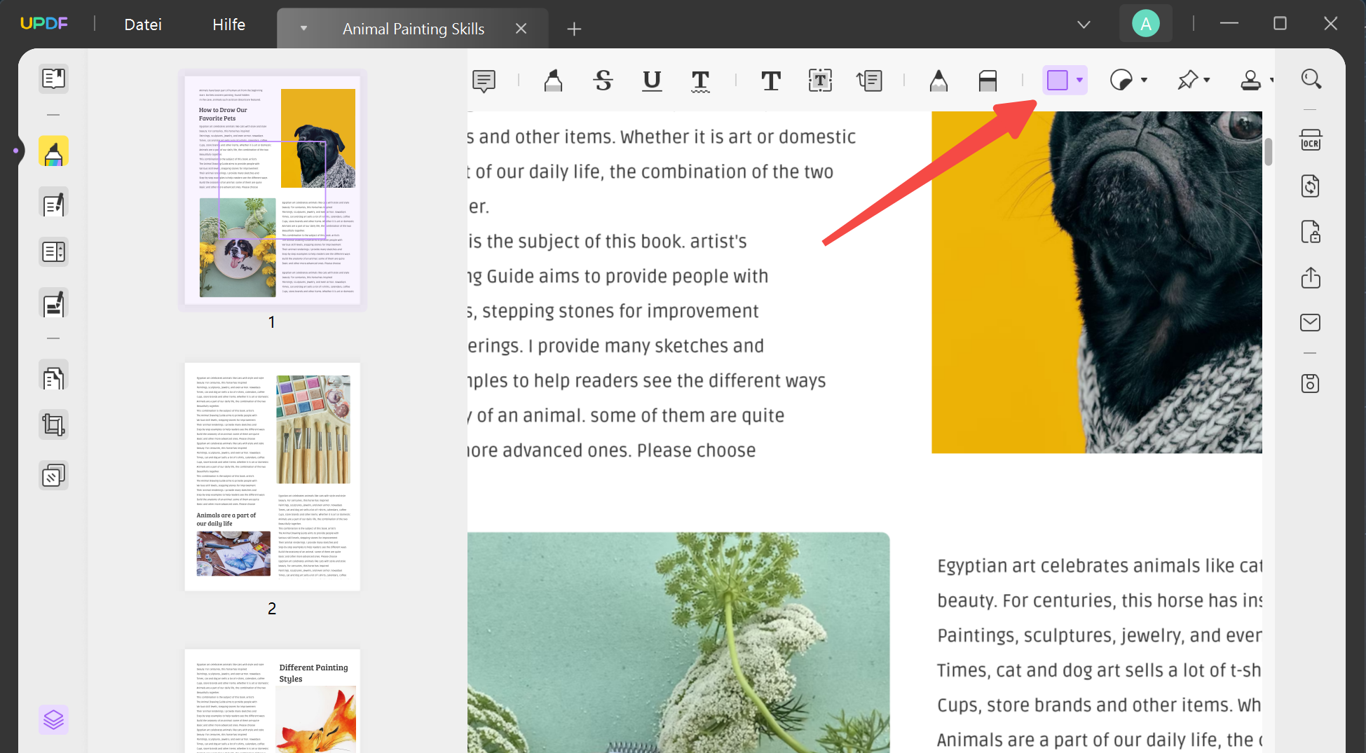Select the pencil drawing tool

tap(938, 81)
